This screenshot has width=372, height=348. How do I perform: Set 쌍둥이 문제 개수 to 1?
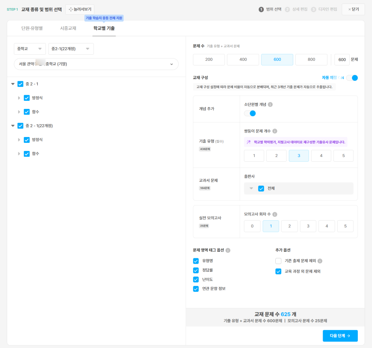(x=254, y=156)
